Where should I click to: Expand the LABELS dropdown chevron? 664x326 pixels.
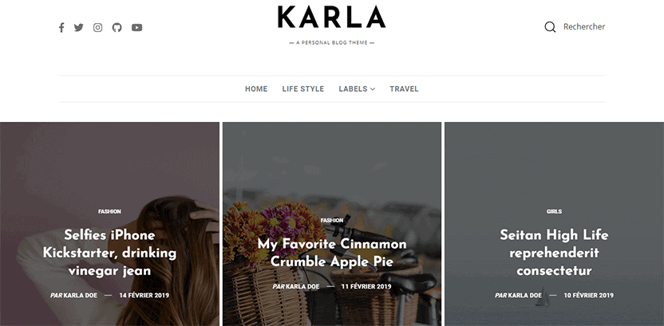click(x=373, y=88)
